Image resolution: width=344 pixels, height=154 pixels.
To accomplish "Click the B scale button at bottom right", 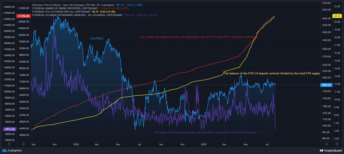I will pyautogui.click(x=337, y=144).
